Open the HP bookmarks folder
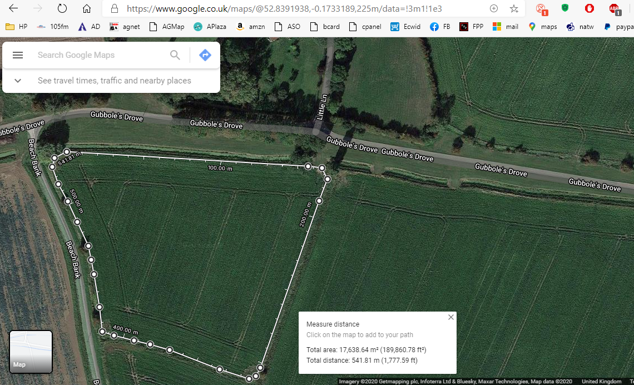Screen dimensions: 634x385 (17, 27)
